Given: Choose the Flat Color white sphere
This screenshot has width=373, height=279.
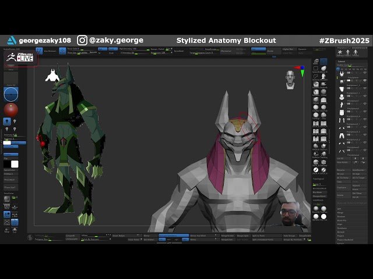Looking at the screenshot, I should [x=323, y=216].
